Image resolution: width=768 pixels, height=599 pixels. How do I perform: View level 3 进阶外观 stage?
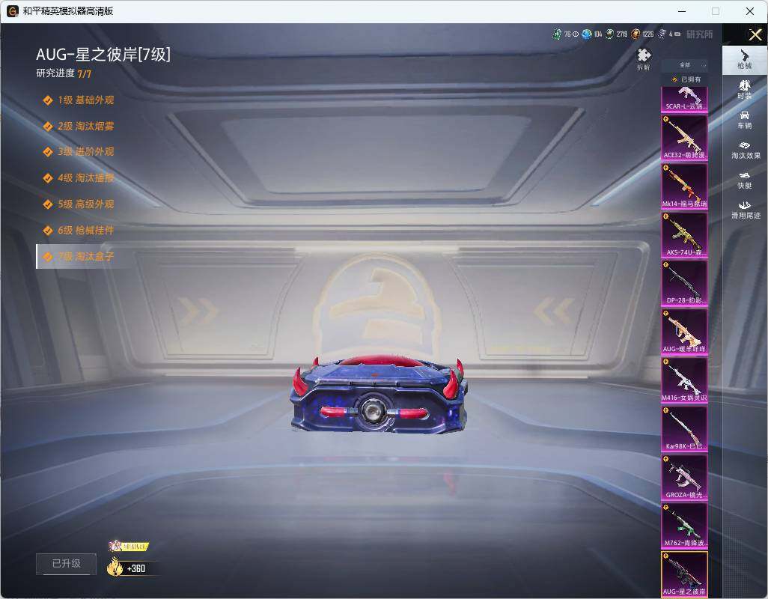point(79,152)
